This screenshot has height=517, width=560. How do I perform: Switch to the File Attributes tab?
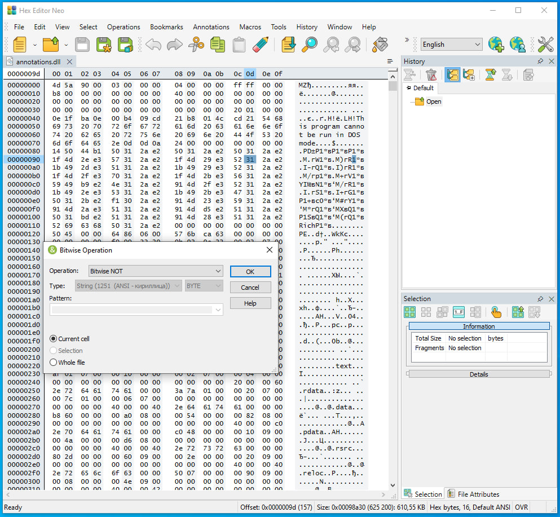click(x=473, y=494)
